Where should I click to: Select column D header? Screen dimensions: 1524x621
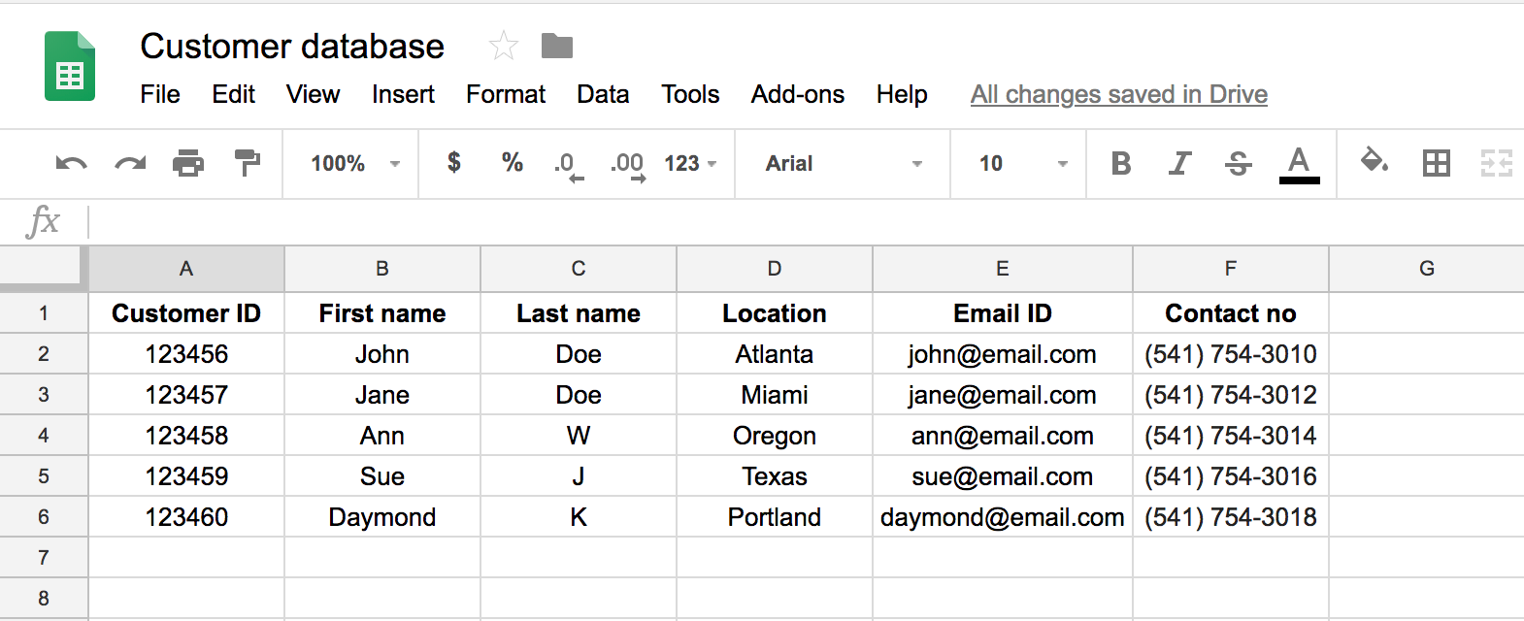(x=775, y=269)
